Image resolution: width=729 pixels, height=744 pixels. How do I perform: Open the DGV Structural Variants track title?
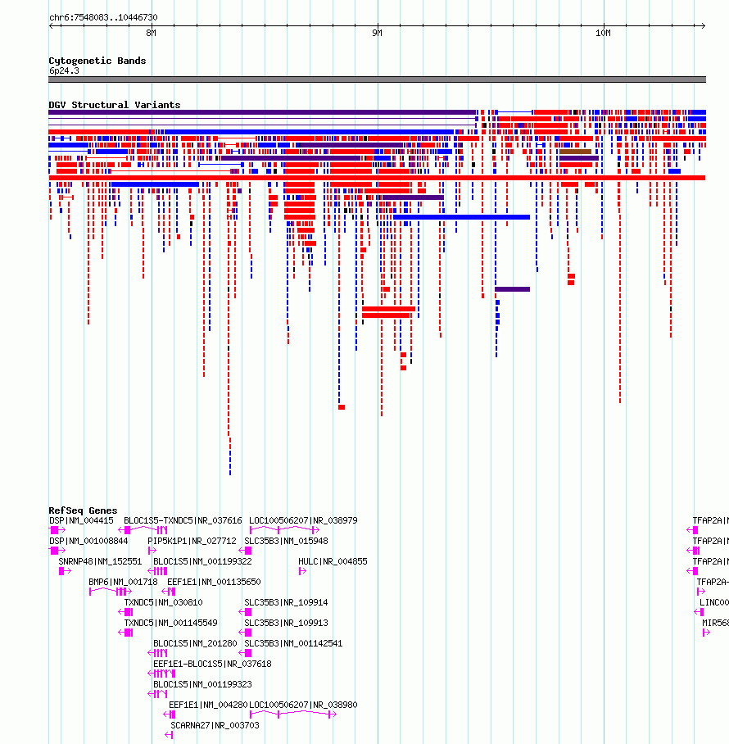115,105
